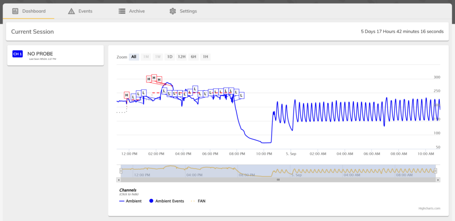Click the blue CH 1 badge
Viewport: 455px width, 221px height.
pyautogui.click(x=17, y=54)
